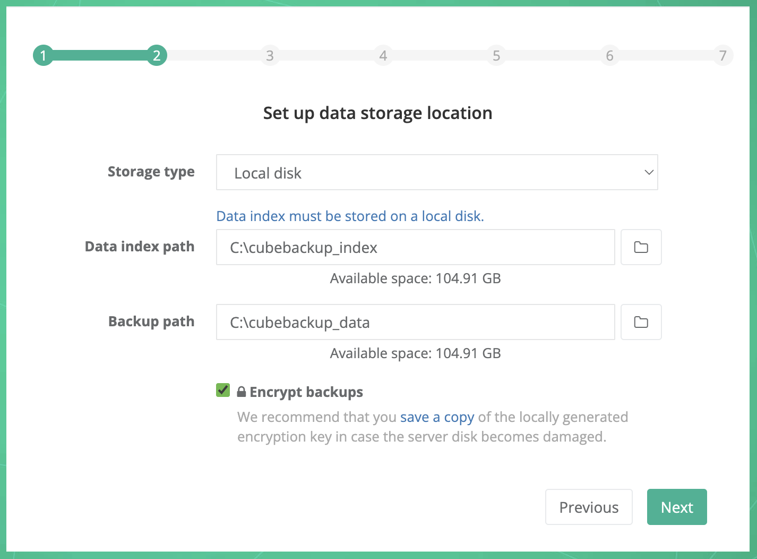Click the Data index path text field

415,247
